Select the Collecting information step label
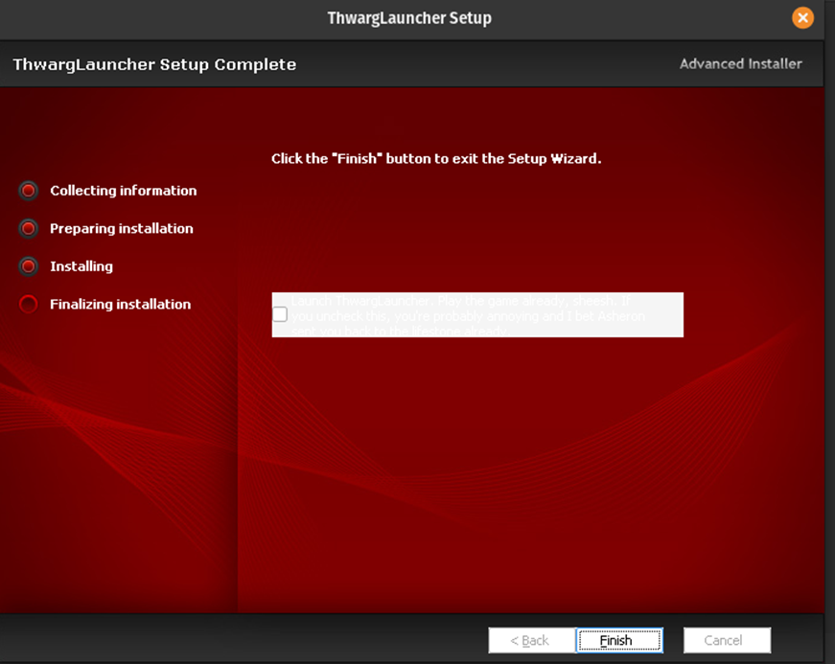 click(x=123, y=191)
